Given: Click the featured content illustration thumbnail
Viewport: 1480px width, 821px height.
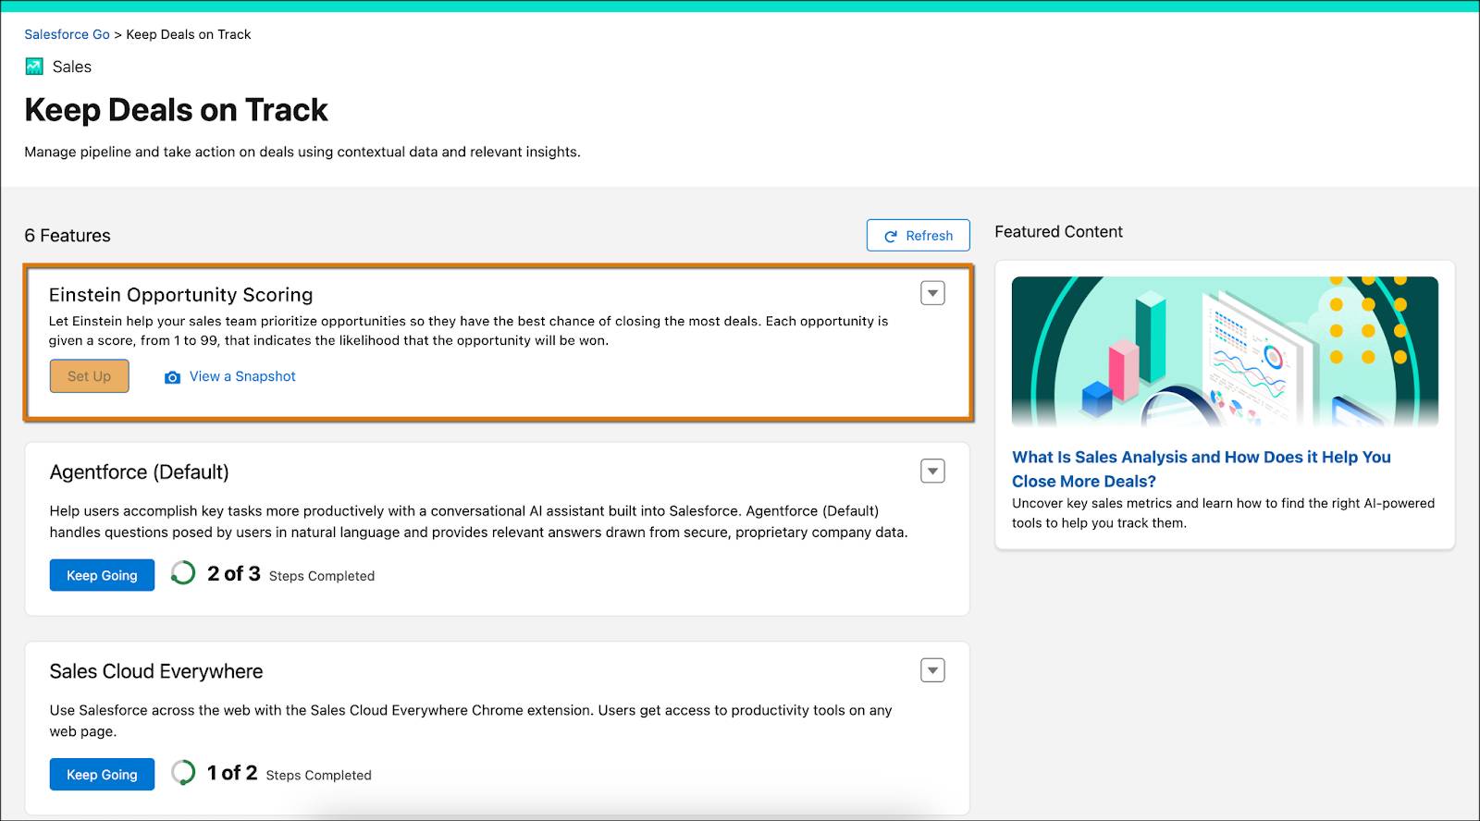Looking at the screenshot, I should [1225, 352].
